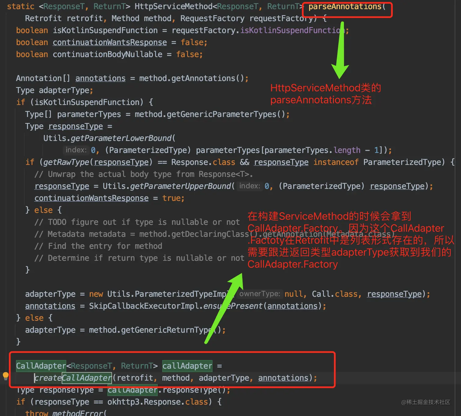461x416 pixels.
Task: Click method.getGenericReturnType() call
Action: click(x=155, y=330)
